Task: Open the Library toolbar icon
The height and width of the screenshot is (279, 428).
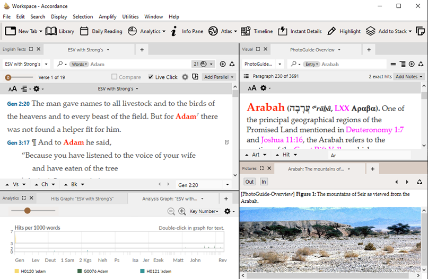Action: (x=59, y=31)
